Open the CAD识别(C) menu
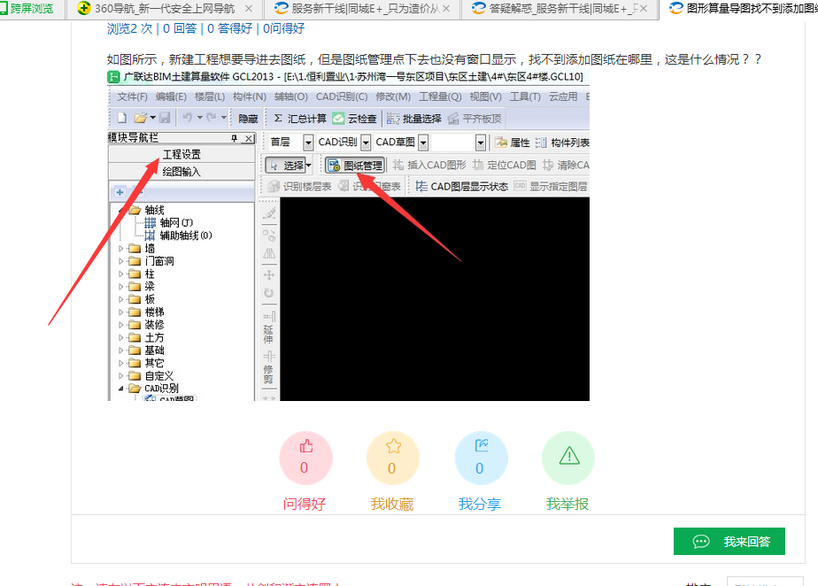 pyautogui.click(x=341, y=96)
